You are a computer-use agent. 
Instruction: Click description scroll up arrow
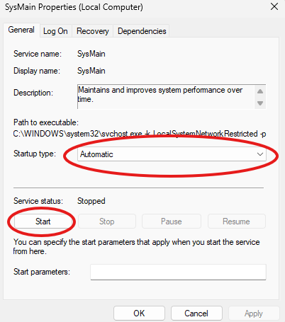pyautogui.click(x=260, y=91)
